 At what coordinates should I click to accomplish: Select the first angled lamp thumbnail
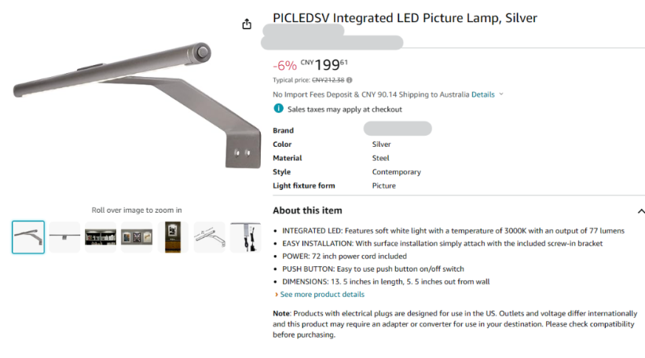tap(28, 237)
